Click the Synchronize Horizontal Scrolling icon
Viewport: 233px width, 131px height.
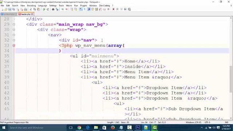pyautogui.click(x=75, y=9)
